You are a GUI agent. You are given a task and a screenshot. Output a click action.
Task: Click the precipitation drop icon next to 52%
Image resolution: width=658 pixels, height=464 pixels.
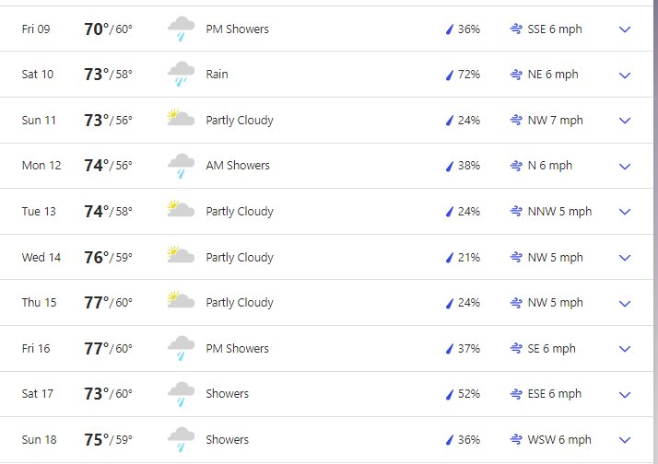pos(450,394)
